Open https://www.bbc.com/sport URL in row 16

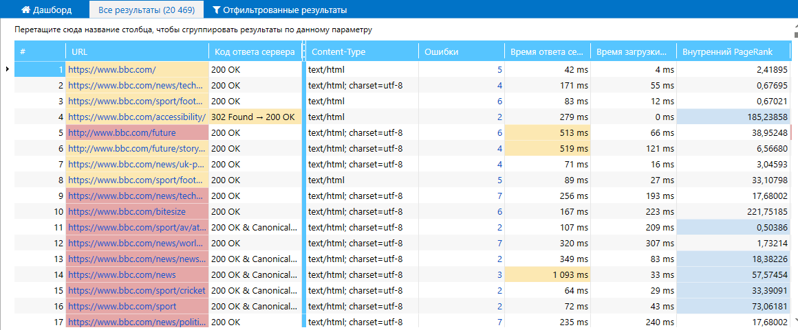[x=122, y=306]
